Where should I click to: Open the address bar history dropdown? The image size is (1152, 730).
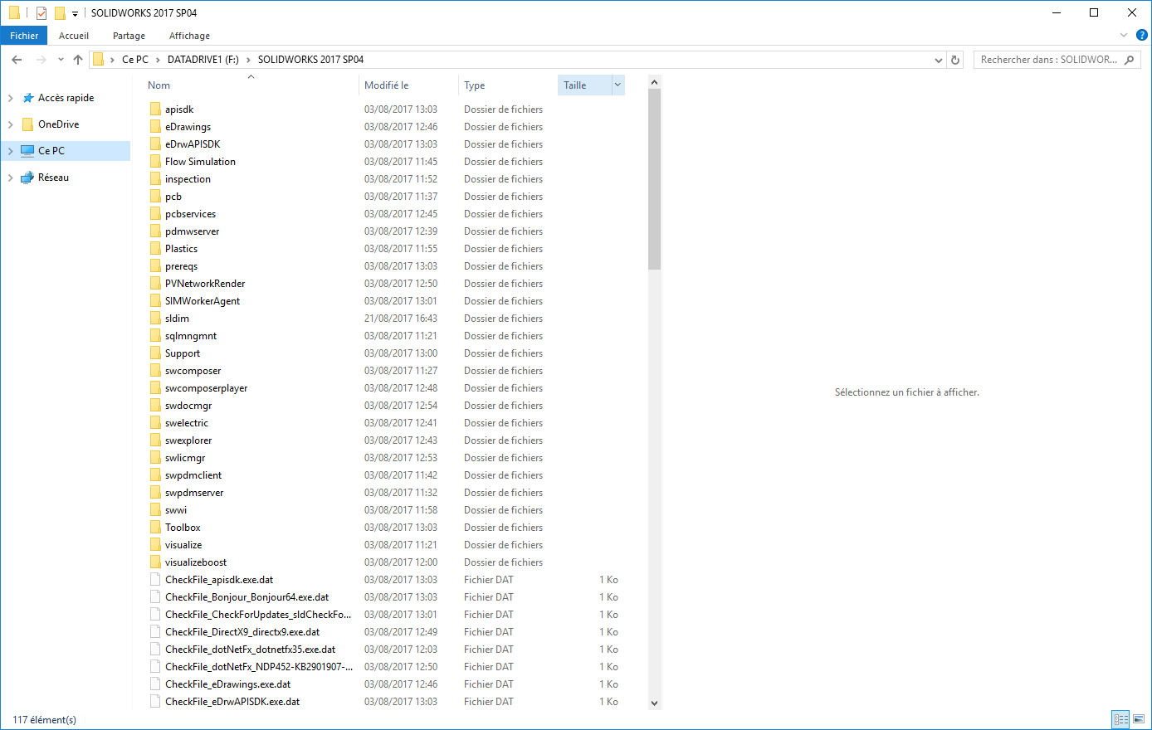click(x=939, y=60)
